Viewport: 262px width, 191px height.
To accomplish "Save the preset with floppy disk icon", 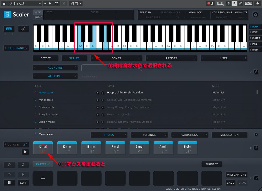I will pyautogui.click(x=57, y=3).
